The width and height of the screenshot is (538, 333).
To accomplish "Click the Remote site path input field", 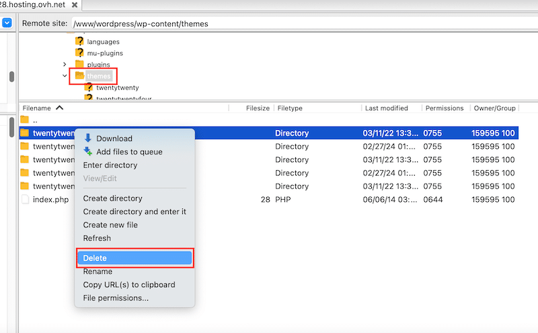I will tap(303, 24).
